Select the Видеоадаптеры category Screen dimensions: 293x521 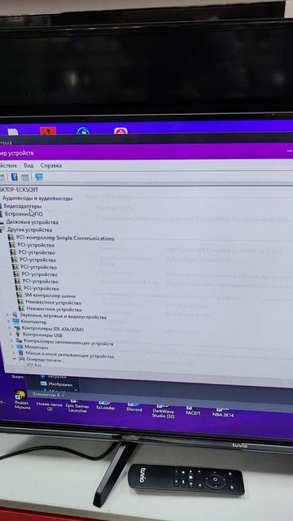coord(22,206)
